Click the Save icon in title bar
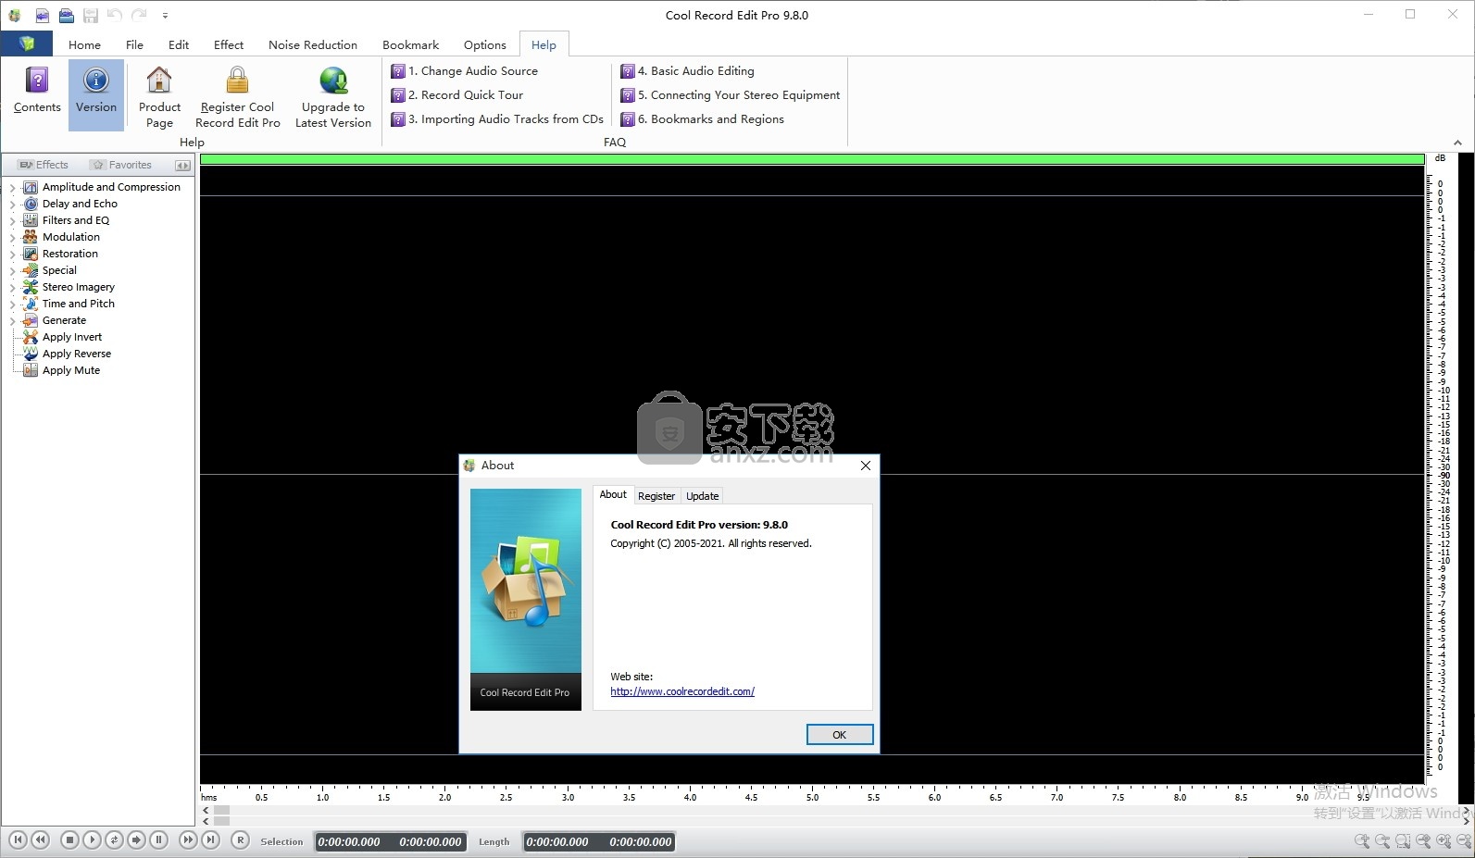Viewport: 1475px width, 858px height. pos(90,16)
